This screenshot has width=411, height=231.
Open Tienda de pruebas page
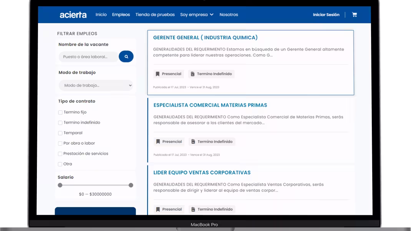pos(155,15)
